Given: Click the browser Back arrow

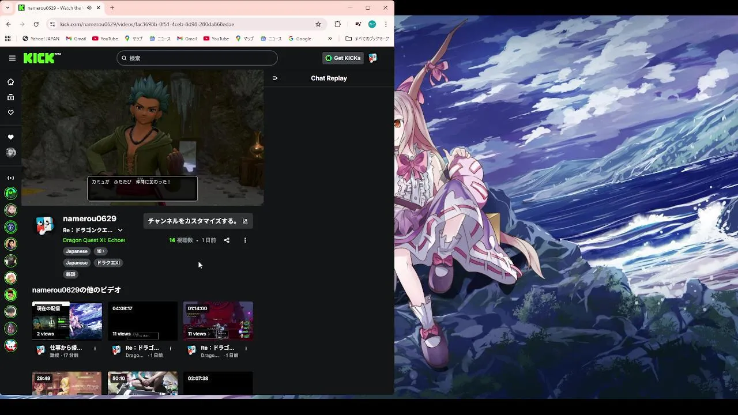Looking at the screenshot, I should (x=9, y=24).
